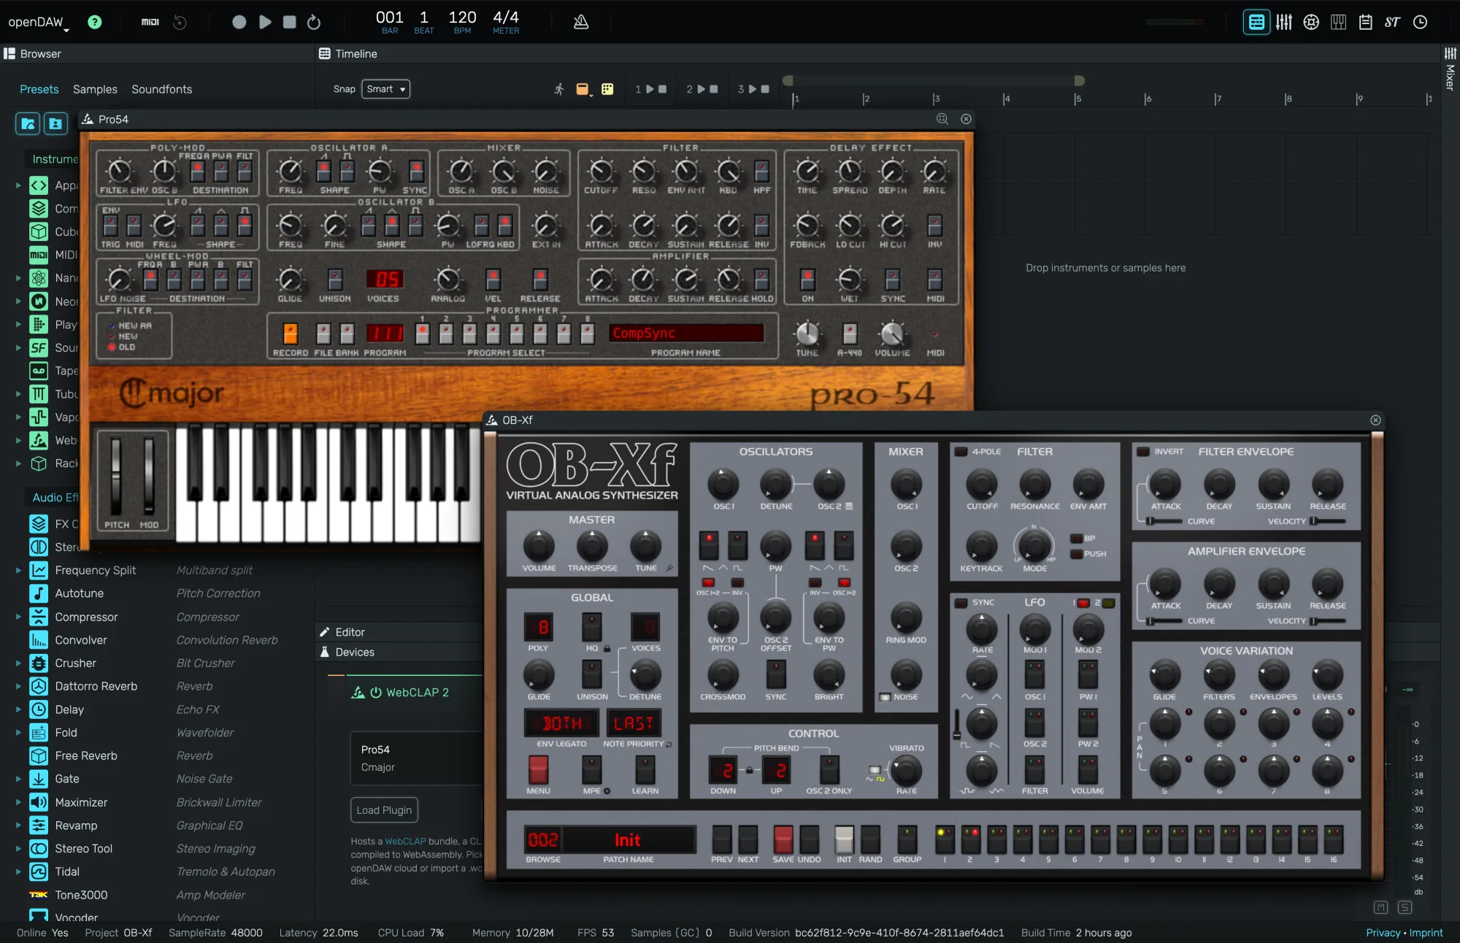Image resolution: width=1460 pixels, height=943 pixels.
Task: Click the Convolver effect icon
Action: (x=39, y=640)
